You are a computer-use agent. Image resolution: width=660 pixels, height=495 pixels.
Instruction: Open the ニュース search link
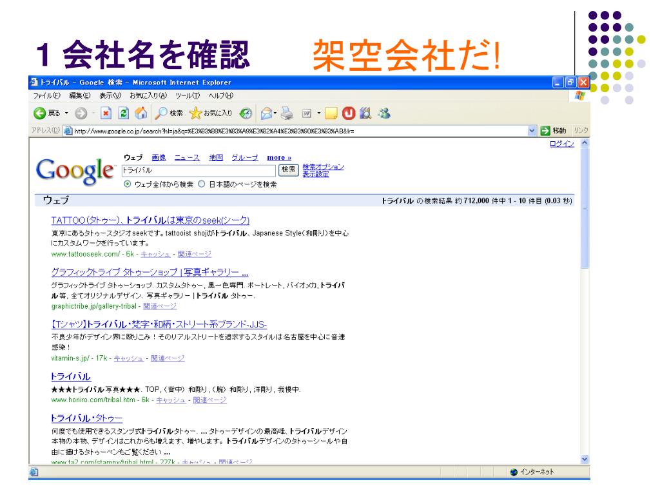187,157
